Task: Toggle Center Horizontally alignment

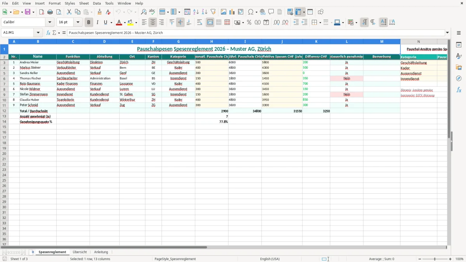Action: (x=153, y=23)
